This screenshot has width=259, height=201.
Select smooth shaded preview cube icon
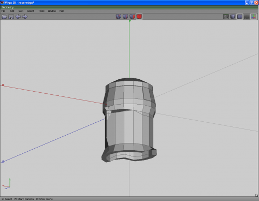233,17
